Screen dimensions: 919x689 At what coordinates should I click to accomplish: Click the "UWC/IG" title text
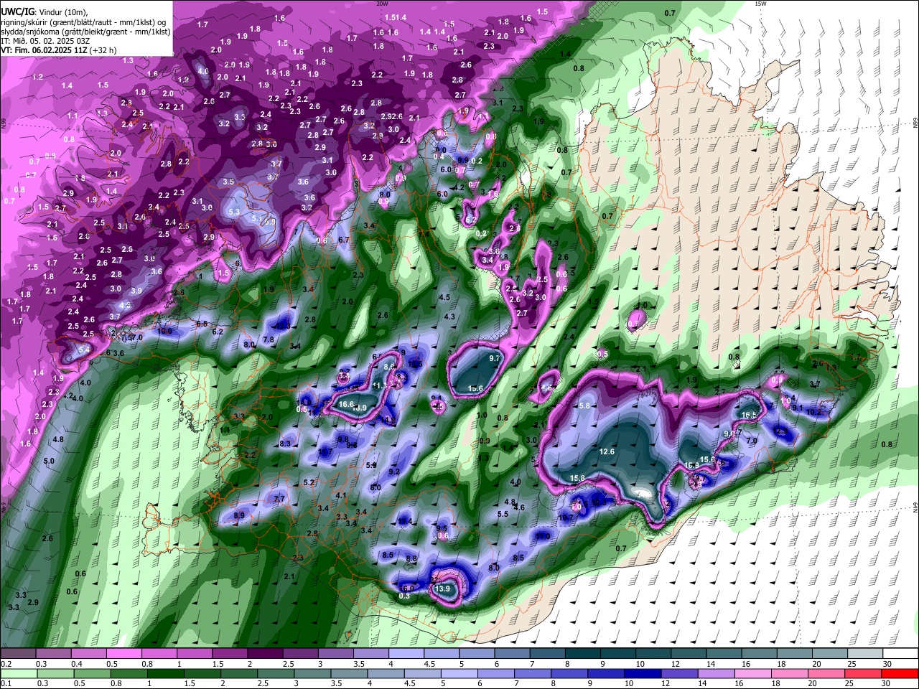(x=18, y=11)
